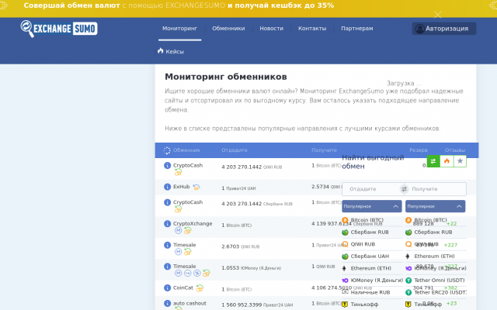Swap Отдадите and Получите with center arrows icon
The width and height of the screenshot is (497, 310).
(404, 189)
